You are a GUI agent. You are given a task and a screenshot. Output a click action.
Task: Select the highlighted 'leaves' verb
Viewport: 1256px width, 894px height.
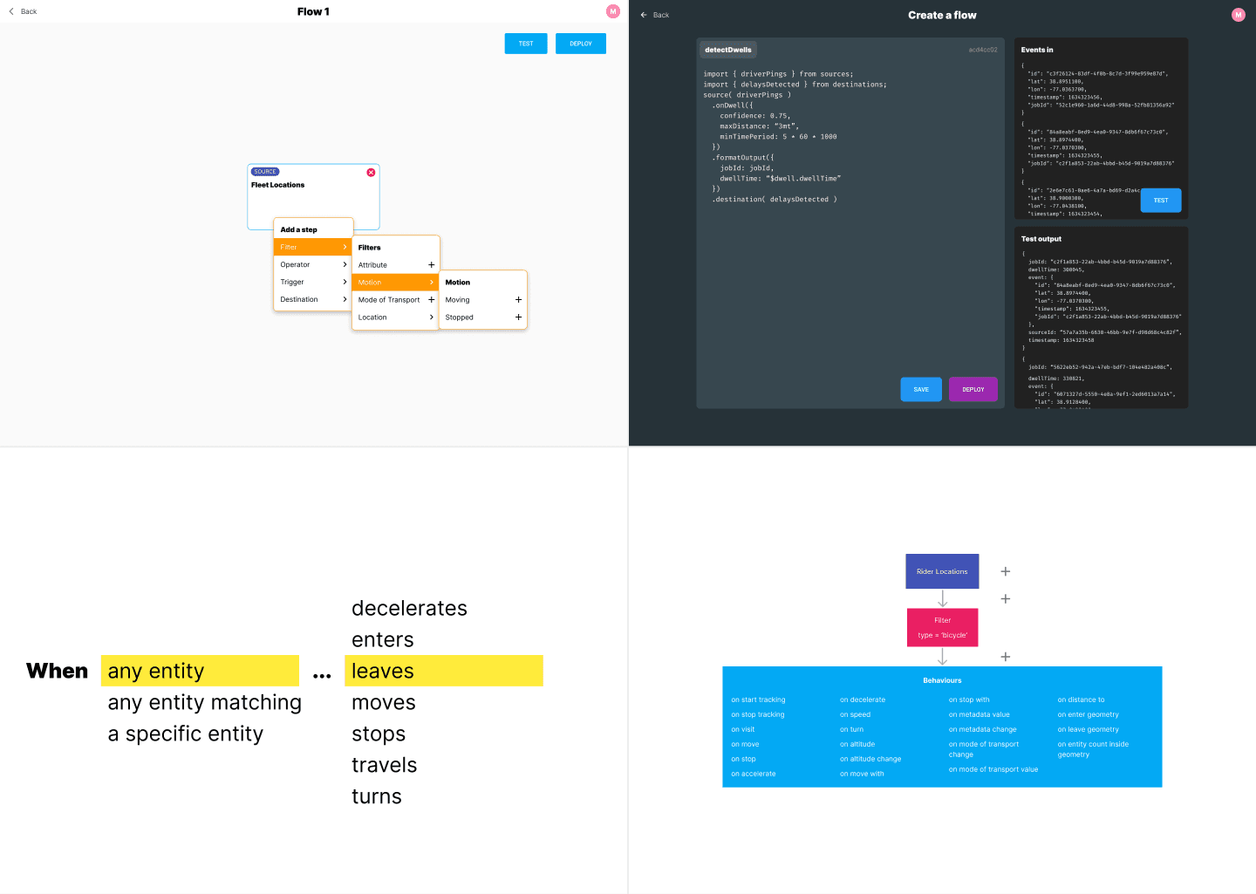tap(444, 671)
